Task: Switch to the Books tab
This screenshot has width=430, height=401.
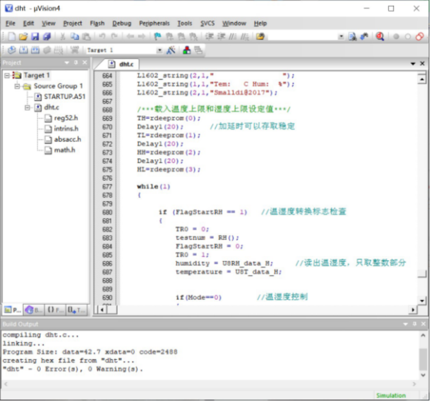Action: click(34, 310)
